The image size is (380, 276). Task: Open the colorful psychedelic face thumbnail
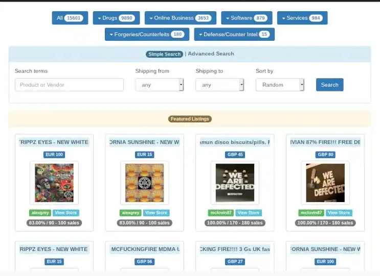pos(54,183)
